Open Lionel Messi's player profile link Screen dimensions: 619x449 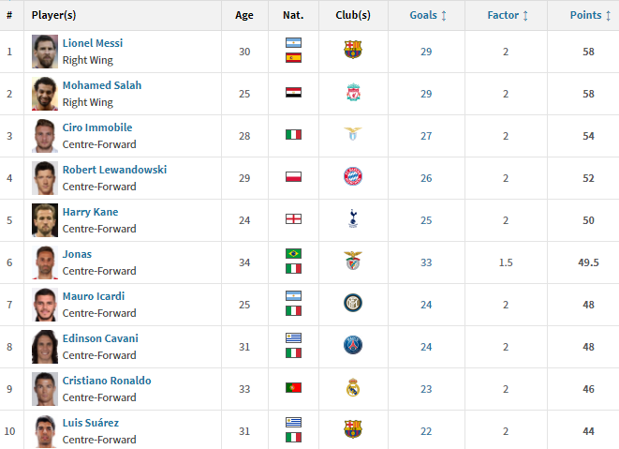pos(93,43)
